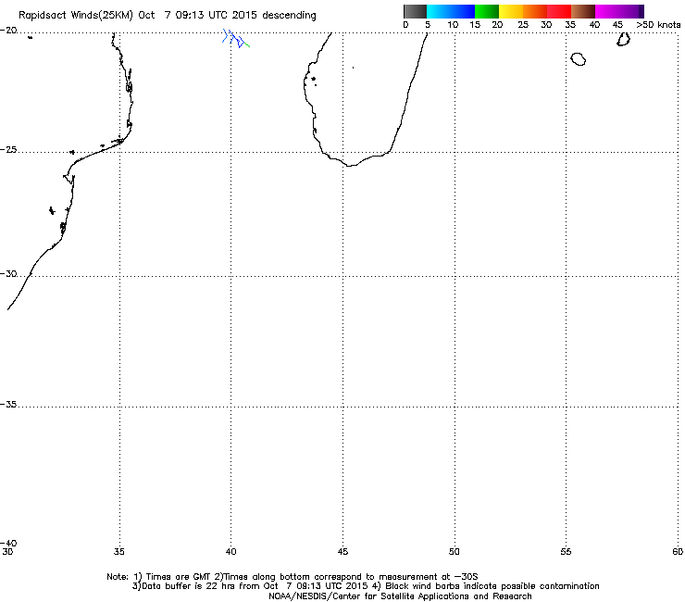685x602 pixels.
Task: Click the "15" label under the color legend
Action: point(475,25)
